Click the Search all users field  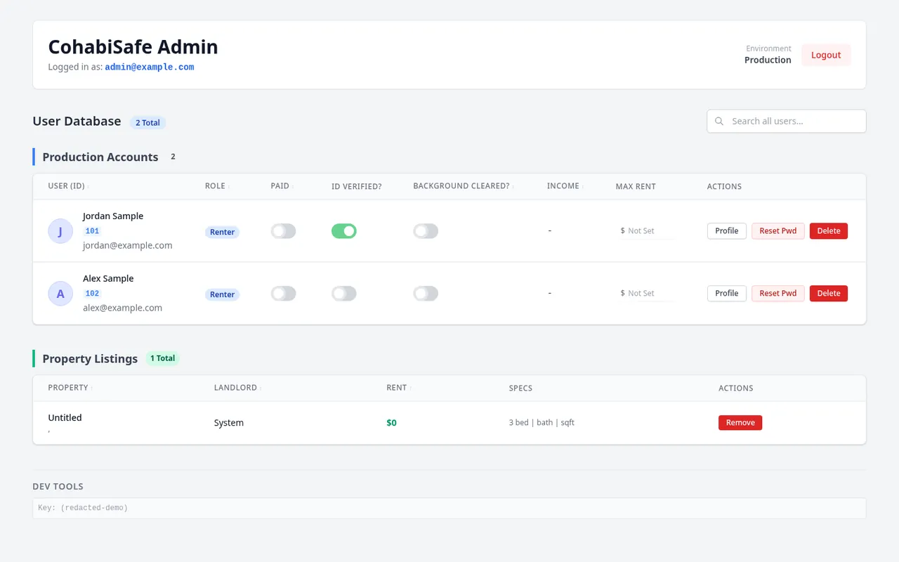click(x=787, y=122)
